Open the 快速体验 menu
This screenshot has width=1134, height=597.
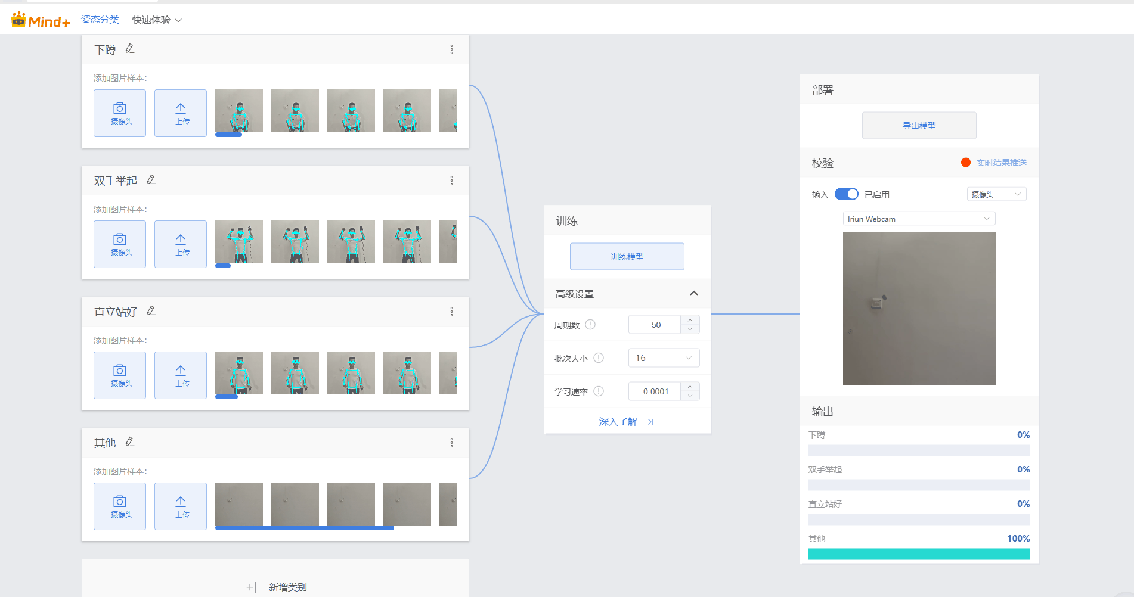[156, 19]
